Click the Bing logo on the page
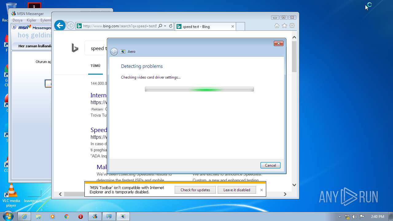This screenshot has height=221, width=393. tap(75, 48)
